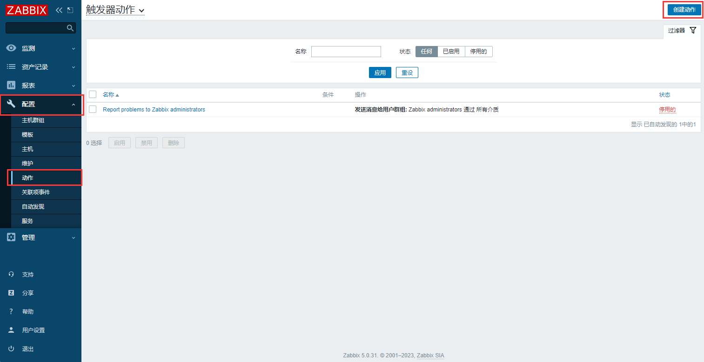
Task: Open 用户设置 user profile icon
Action: [12, 330]
